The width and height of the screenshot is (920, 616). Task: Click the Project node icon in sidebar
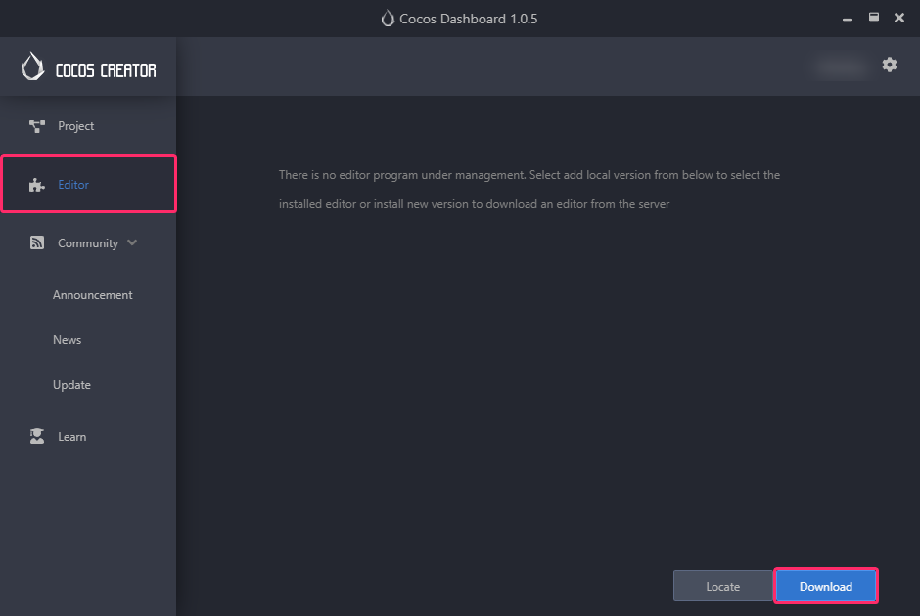(37, 126)
